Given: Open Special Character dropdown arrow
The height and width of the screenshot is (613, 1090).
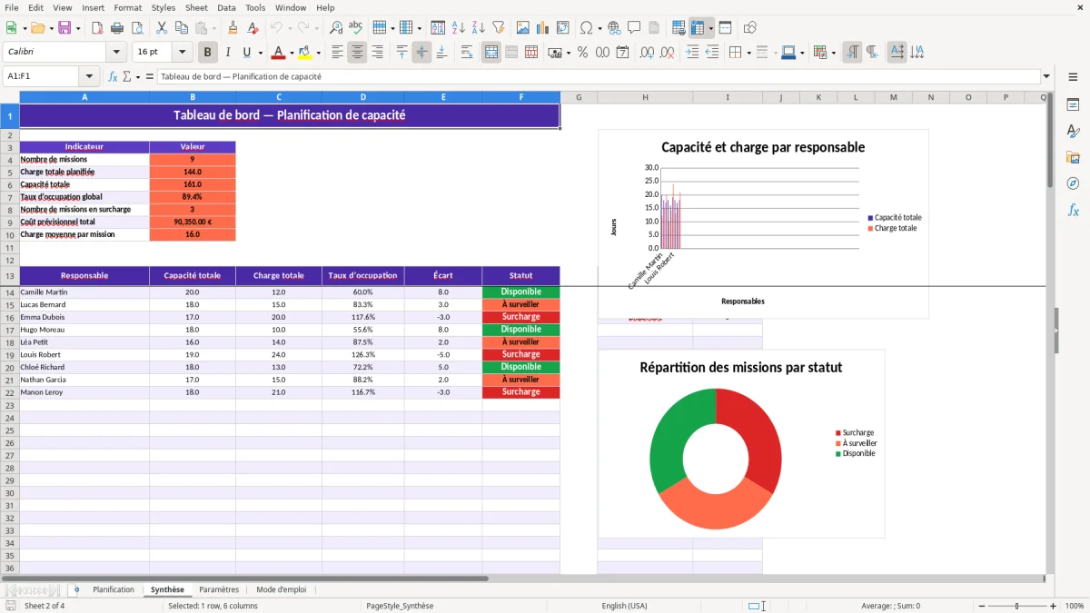Looking at the screenshot, I should [x=599, y=28].
